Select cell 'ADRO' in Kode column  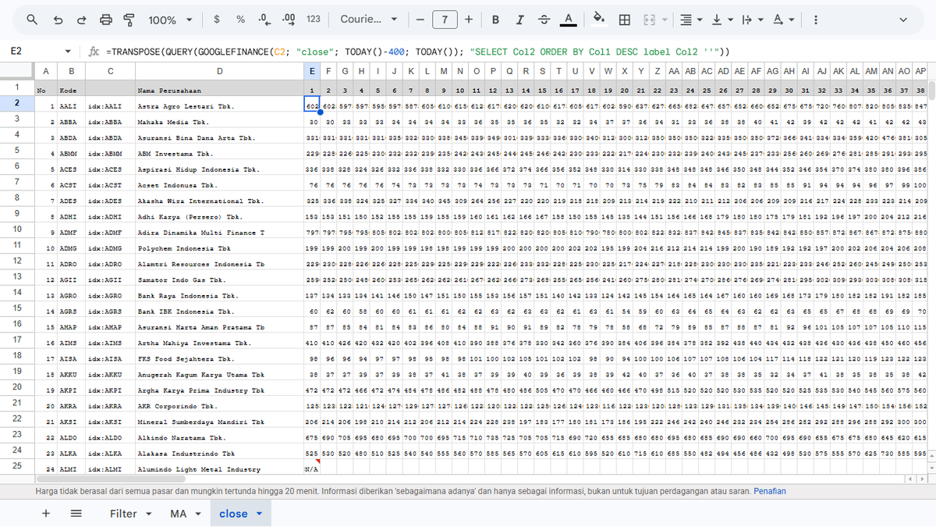(x=71, y=264)
